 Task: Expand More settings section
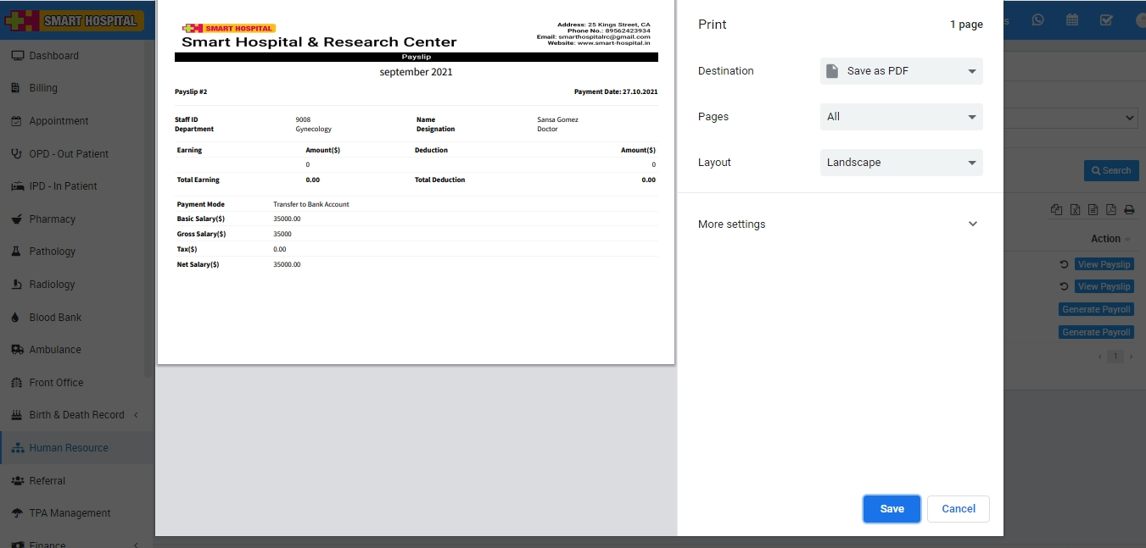coord(839,224)
